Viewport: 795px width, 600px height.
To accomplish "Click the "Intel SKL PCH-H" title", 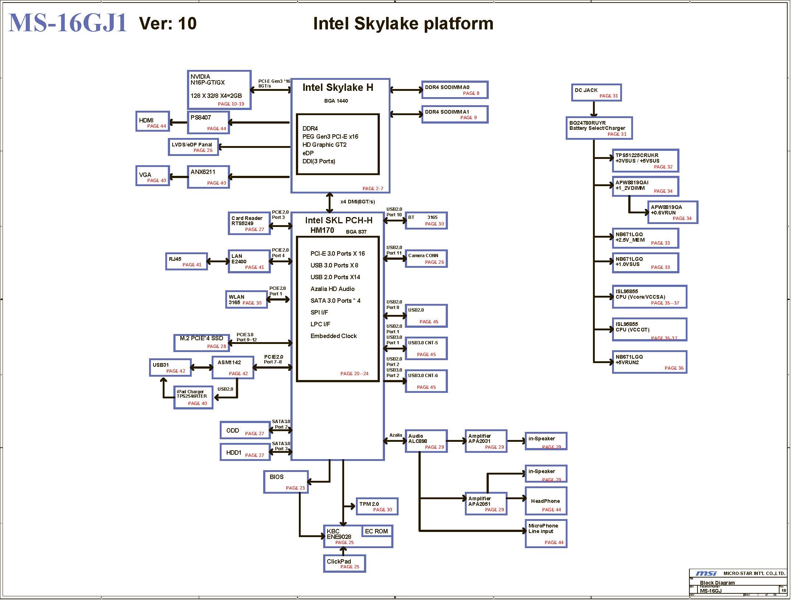I will [339, 220].
